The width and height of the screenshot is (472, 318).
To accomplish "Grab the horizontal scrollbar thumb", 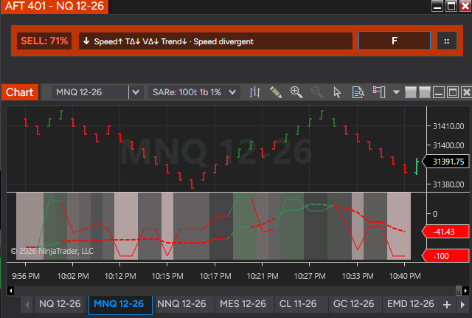I will point(459,291).
